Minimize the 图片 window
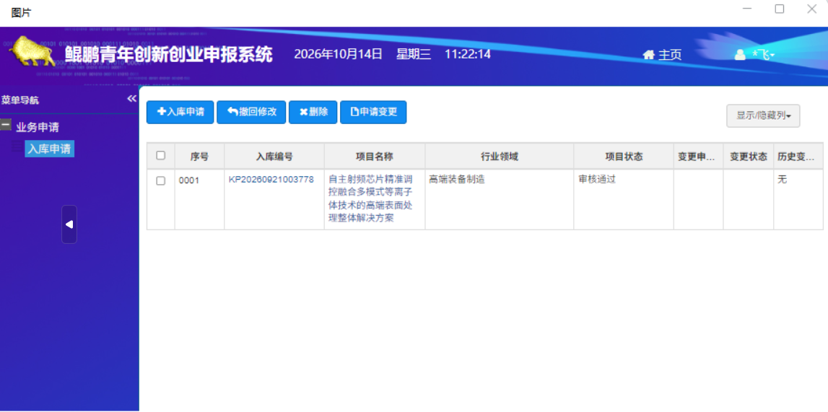 pyautogui.click(x=746, y=9)
